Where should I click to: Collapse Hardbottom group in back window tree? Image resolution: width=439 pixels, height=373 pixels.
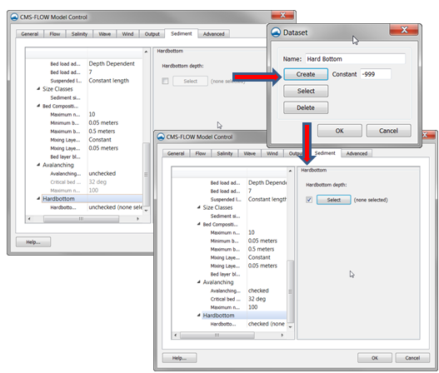pyautogui.click(x=38, y=198)
